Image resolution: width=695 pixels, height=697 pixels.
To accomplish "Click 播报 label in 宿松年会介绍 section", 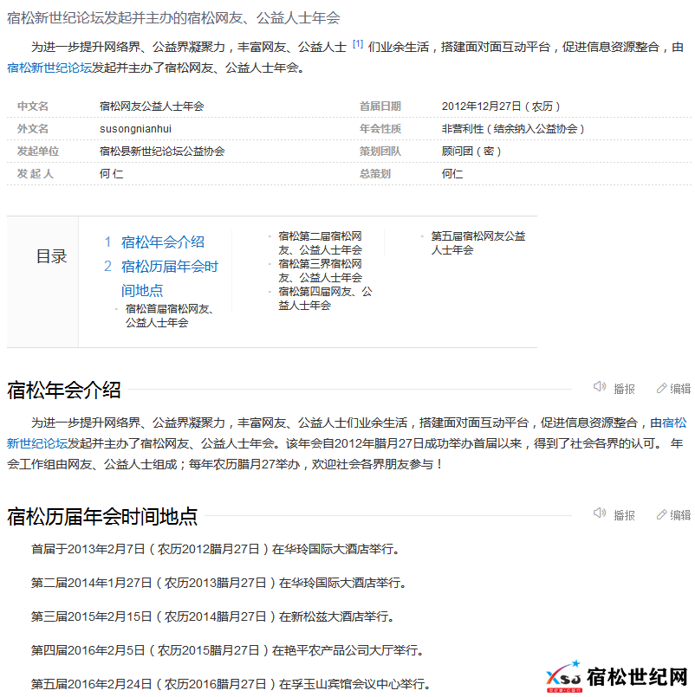I will pos(624,389).
